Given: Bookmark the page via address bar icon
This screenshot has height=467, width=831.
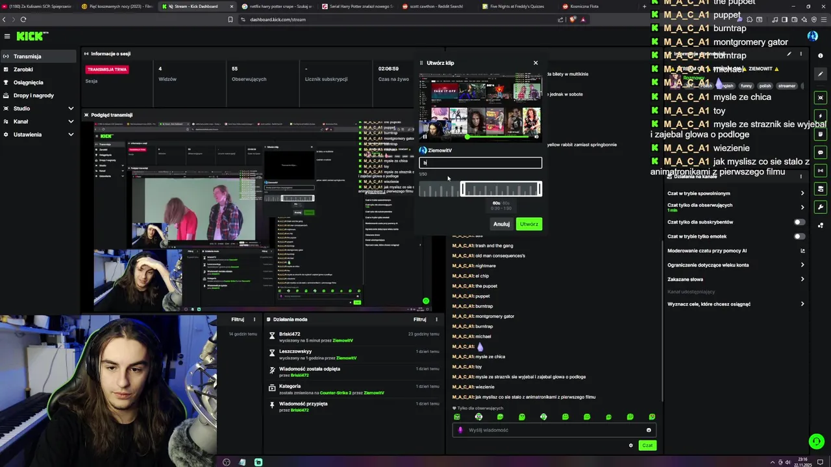Looking at the screenshot, I should pyautogui.click(x=230, y=19).
